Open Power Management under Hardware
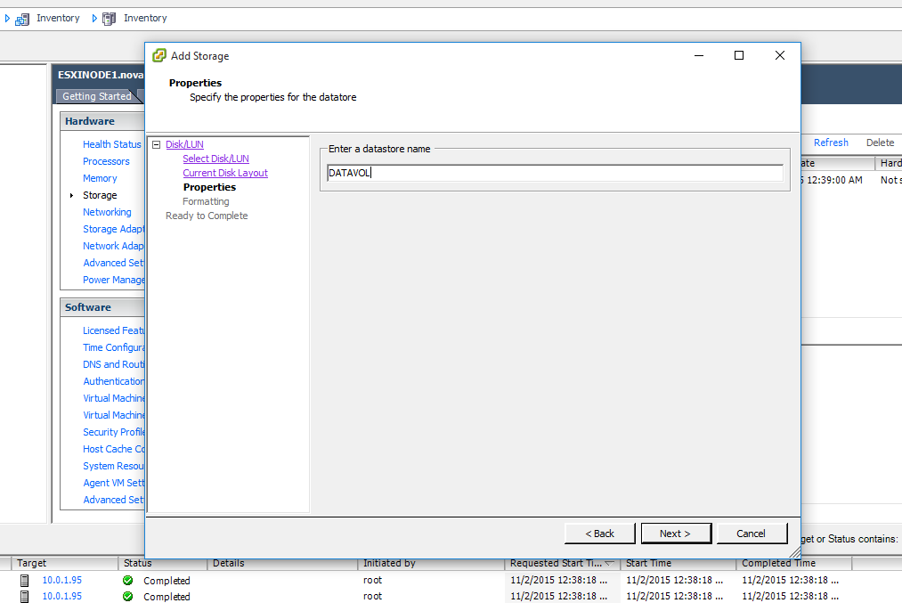 pos(113,280)
